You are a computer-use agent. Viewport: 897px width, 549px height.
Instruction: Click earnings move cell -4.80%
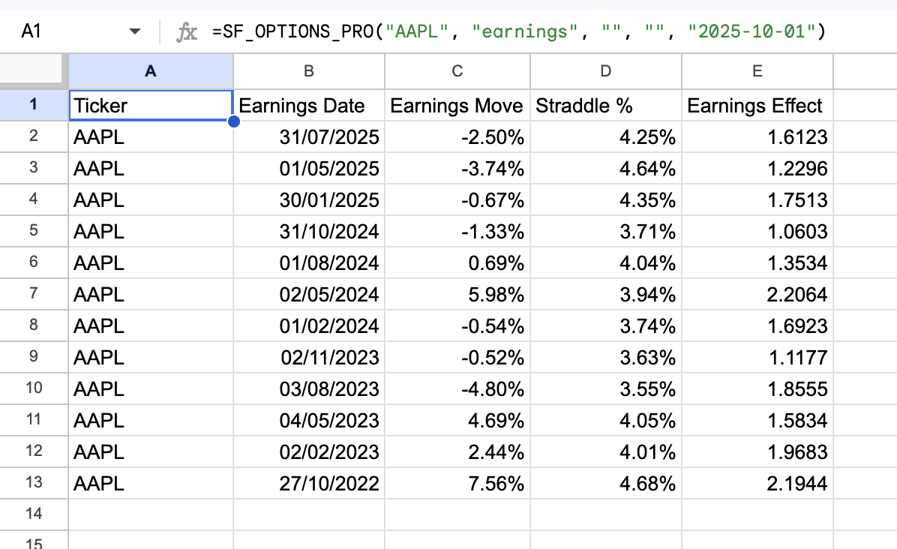point(457,388)
